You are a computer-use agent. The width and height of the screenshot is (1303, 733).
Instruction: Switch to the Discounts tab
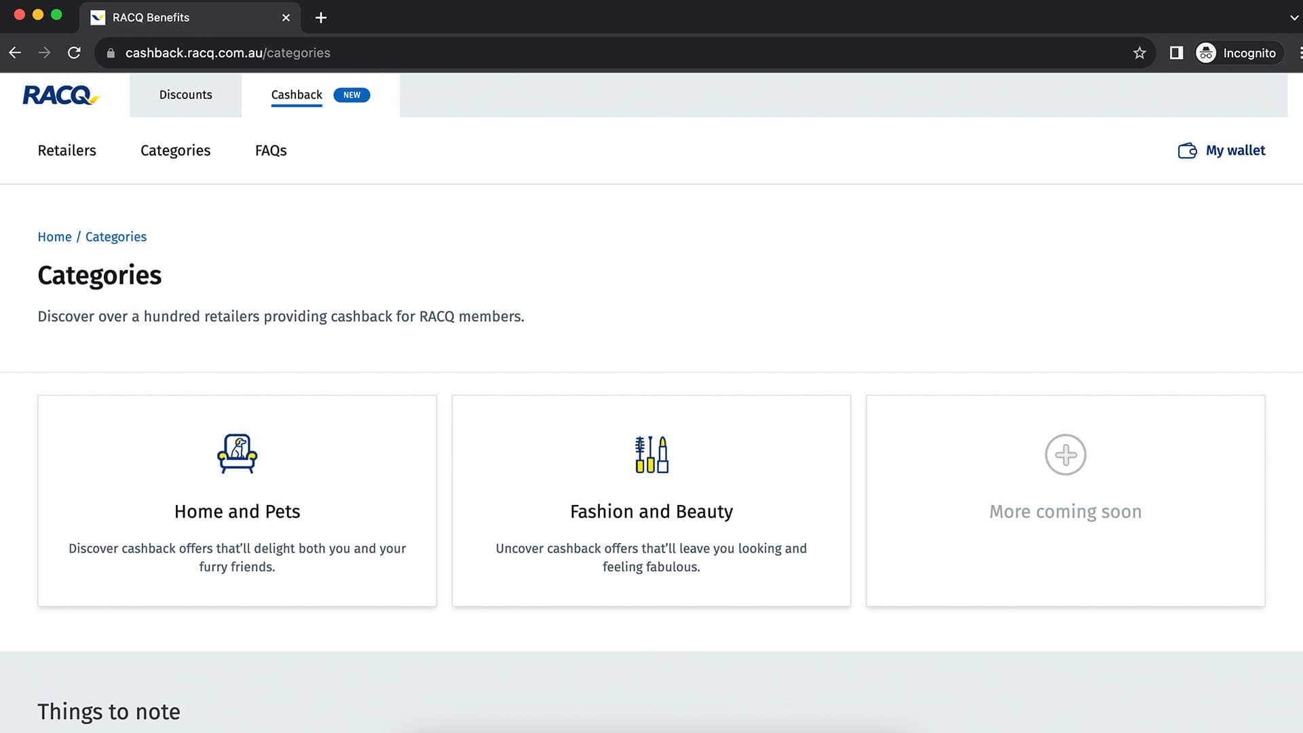185,95
